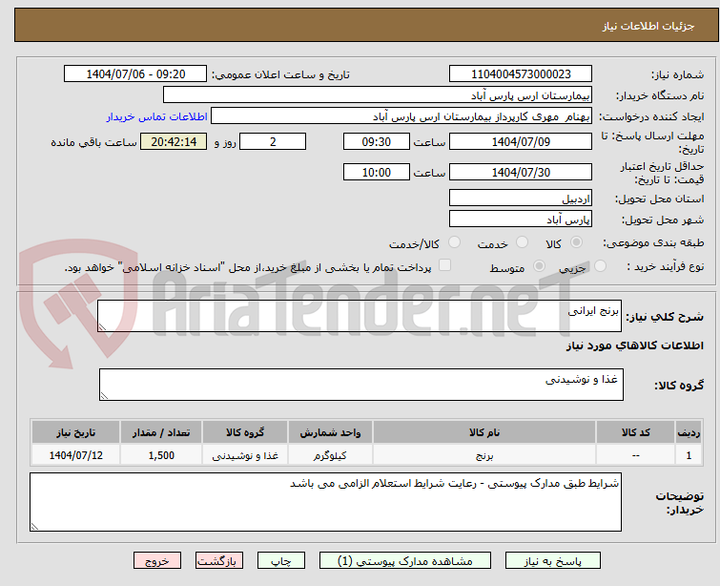This screenshot has height=586, width=720.
Task: Click the اطلاعات کالاهای مورد نیاز heading
Action: pos(634,345)
